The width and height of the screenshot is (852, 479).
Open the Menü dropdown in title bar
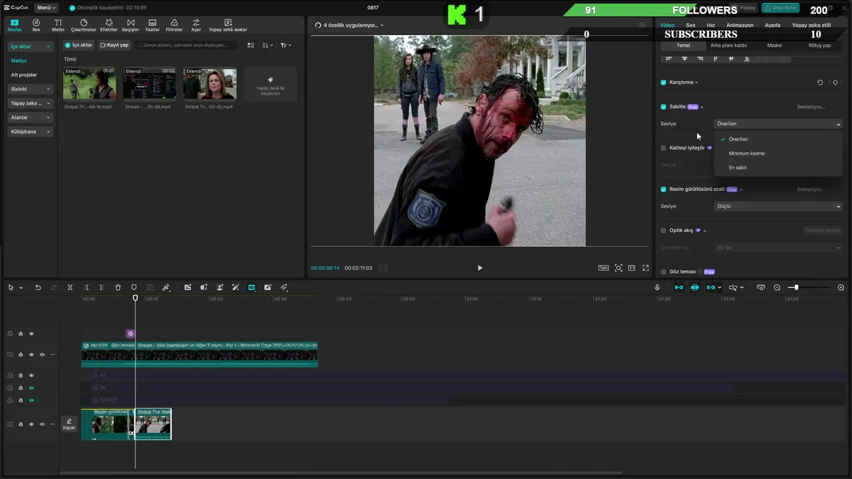tap(46, 7)
